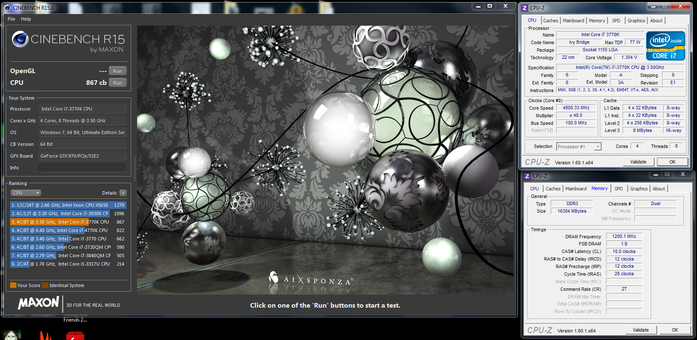This screenshot has height=340, width=697.
Task: Click Validate in the CPU-Z processor window
Action: click(x=638, y=162)
